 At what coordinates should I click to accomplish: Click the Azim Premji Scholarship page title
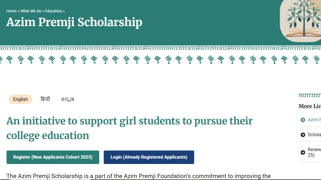click(74, 22)
